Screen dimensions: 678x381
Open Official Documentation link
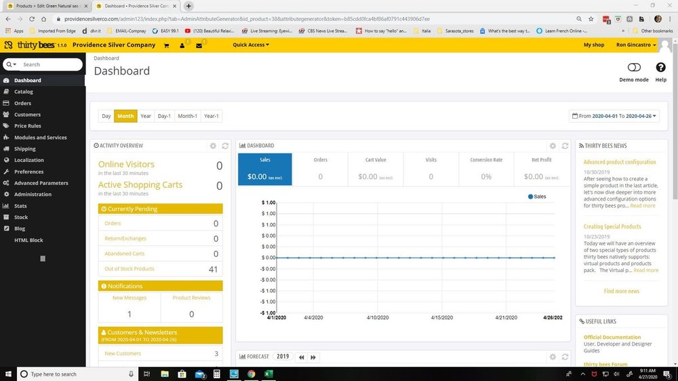pos(612,337)
